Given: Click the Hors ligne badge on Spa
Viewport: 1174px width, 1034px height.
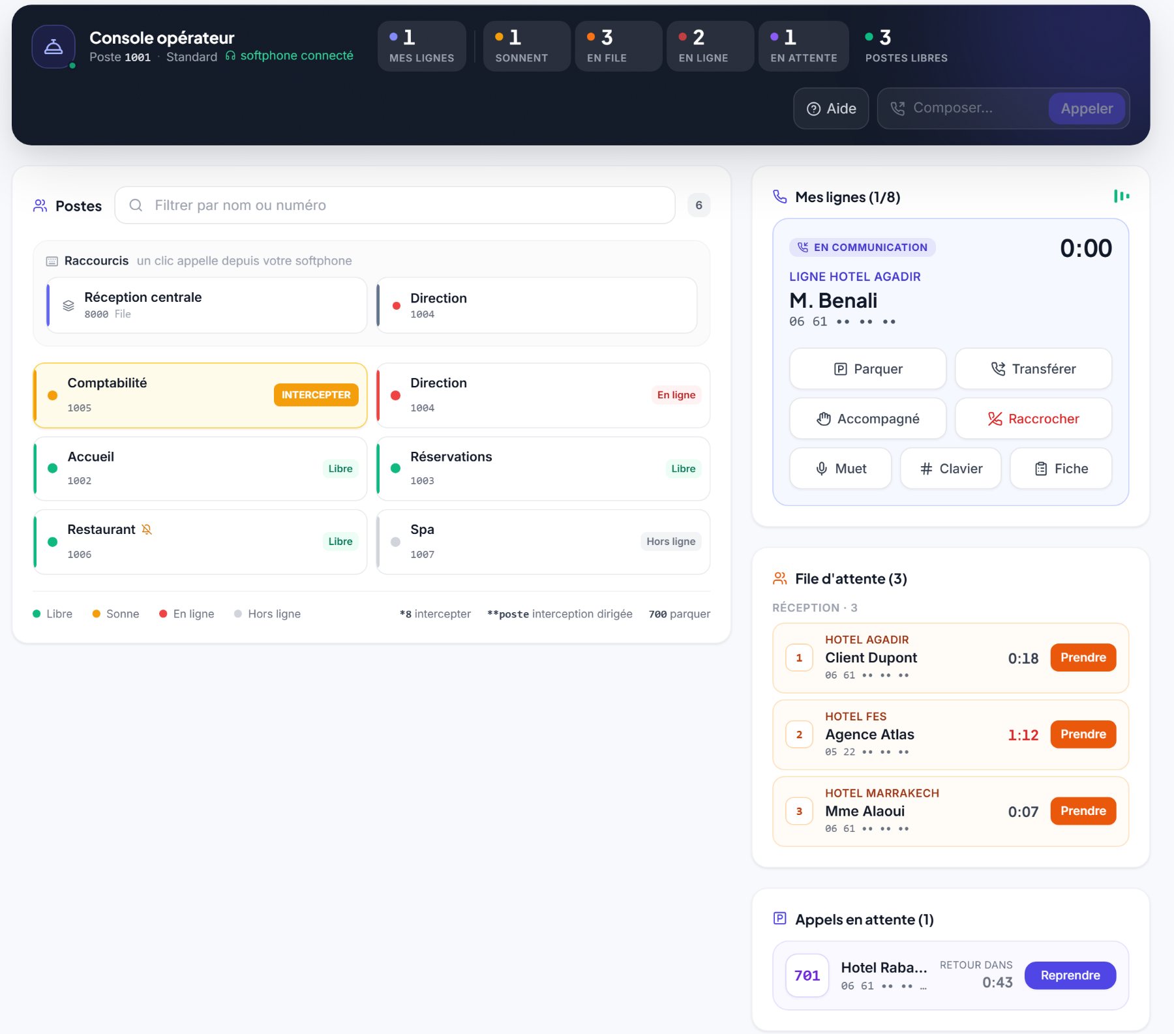Looking at the screenshot, I should click(x=670, y=542).
